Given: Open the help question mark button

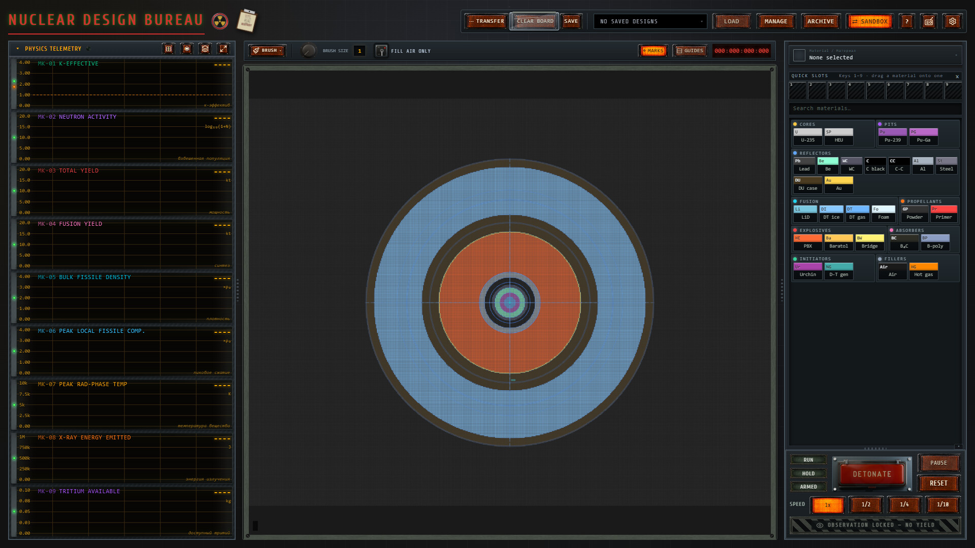Looking at the screenshot, I should pos(907,21).
